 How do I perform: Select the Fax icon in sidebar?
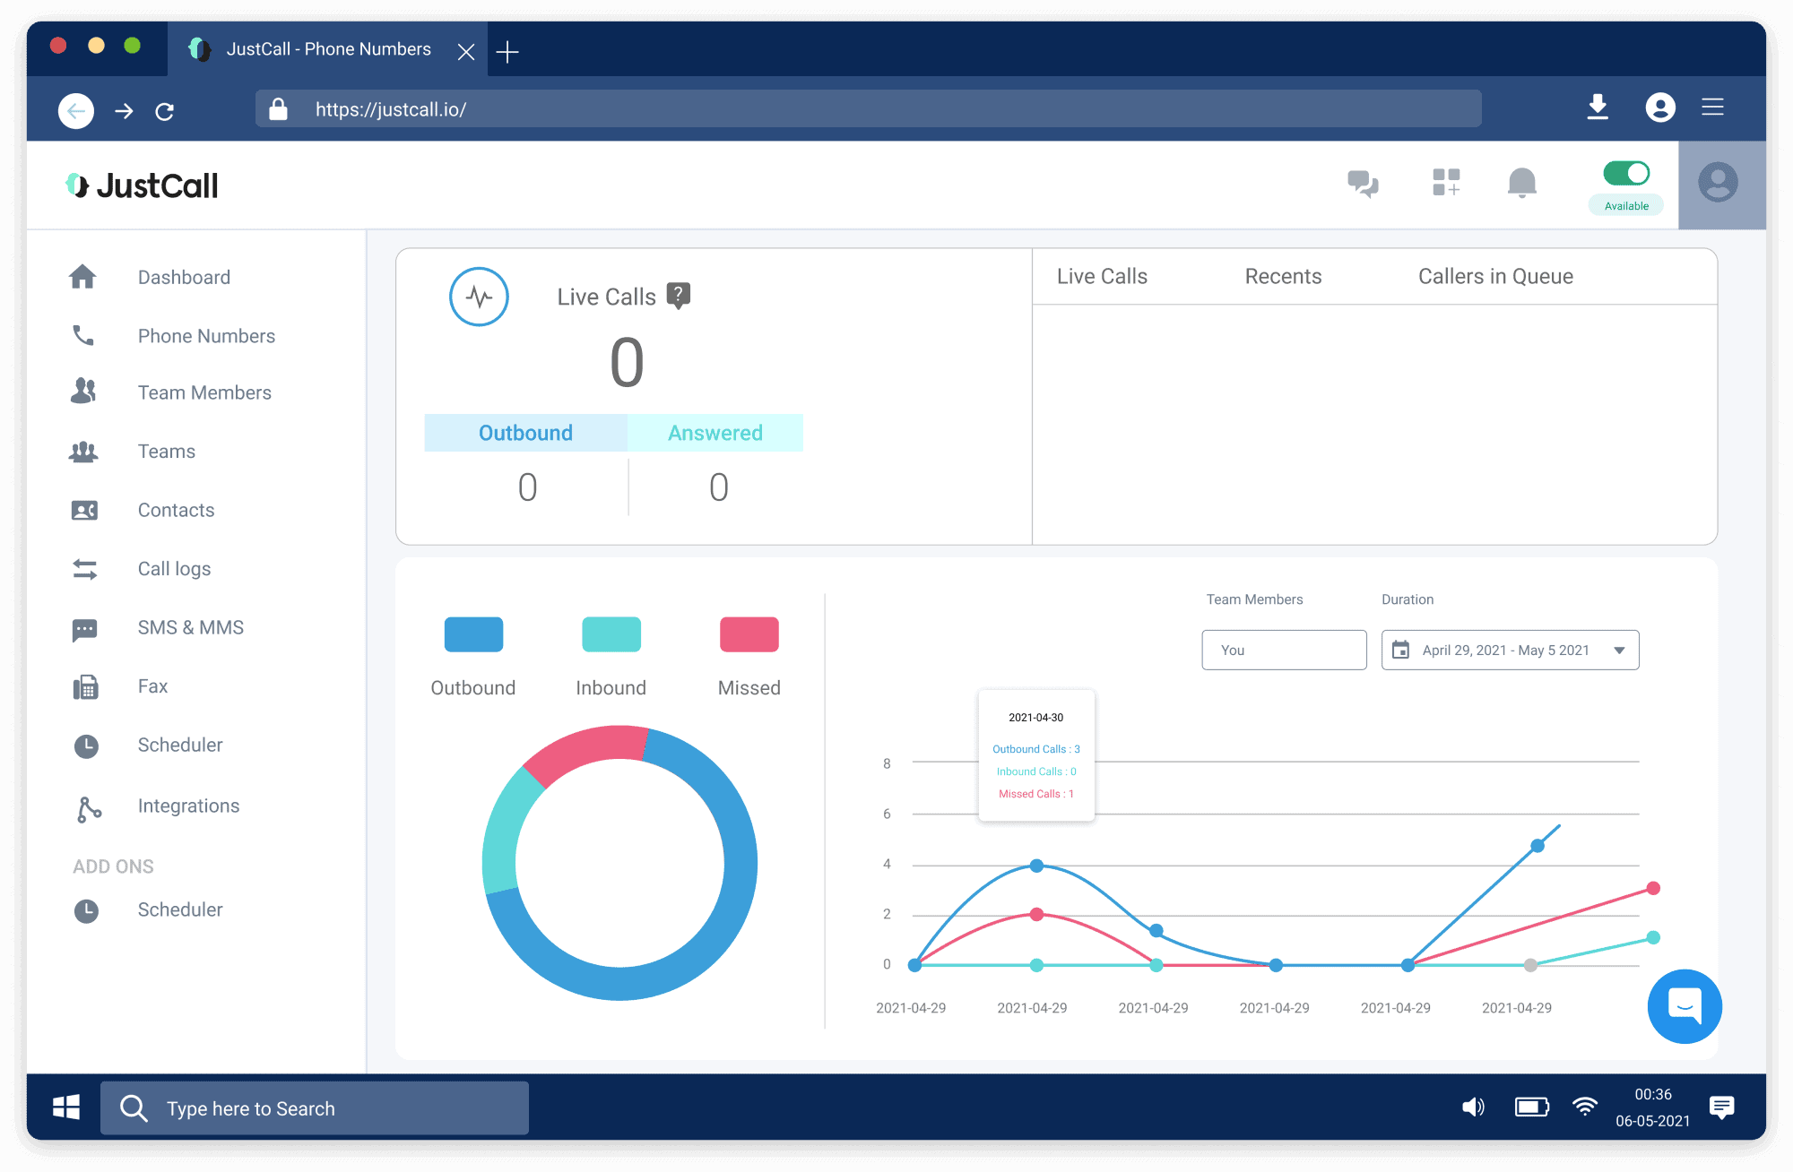click(x=84, y=685)
